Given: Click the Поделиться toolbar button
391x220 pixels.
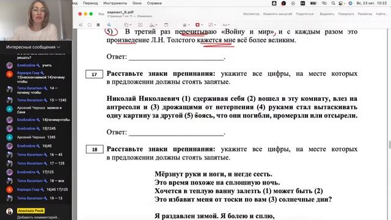Looking at the screenshot, I should (305, 14).
